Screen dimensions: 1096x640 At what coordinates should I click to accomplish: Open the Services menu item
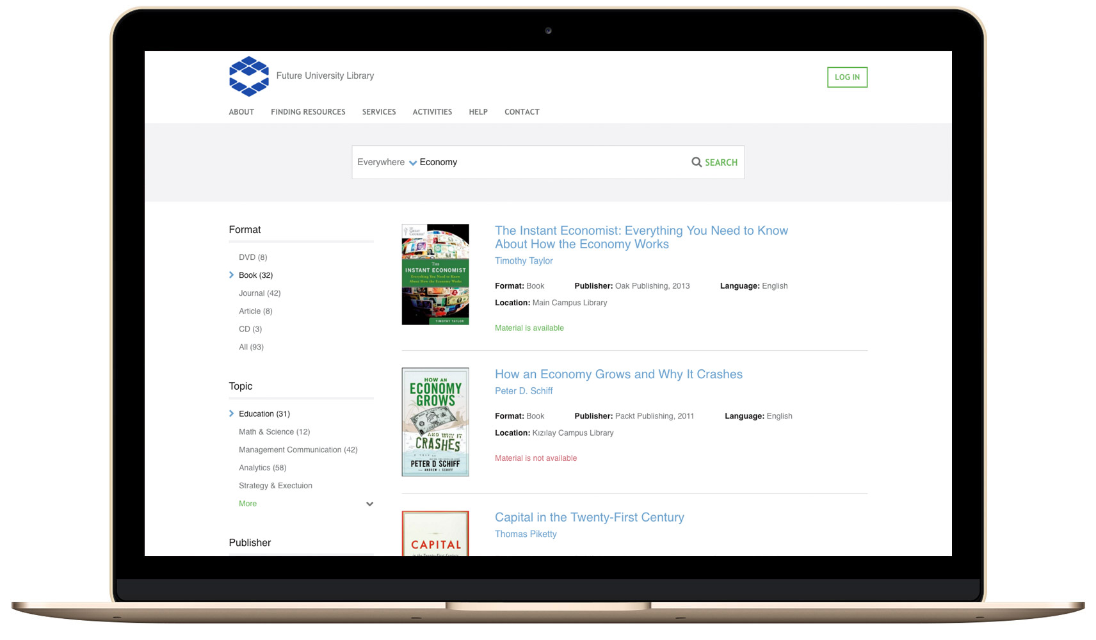tap(378, 112)
